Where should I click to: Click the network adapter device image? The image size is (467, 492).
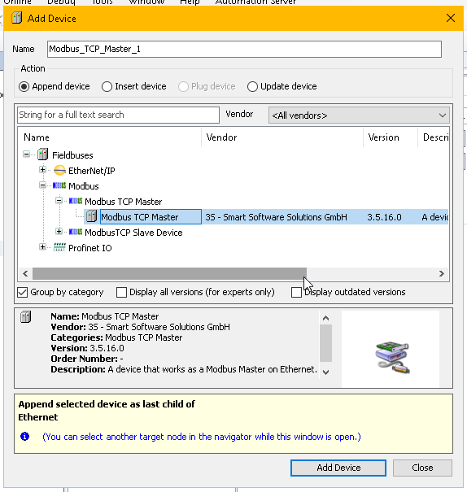click(x=392, y=357)
